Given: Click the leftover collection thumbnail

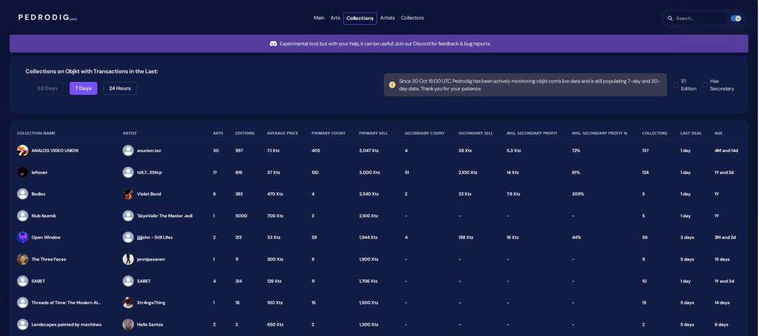Looking at the screenshot, I should 23,172.
